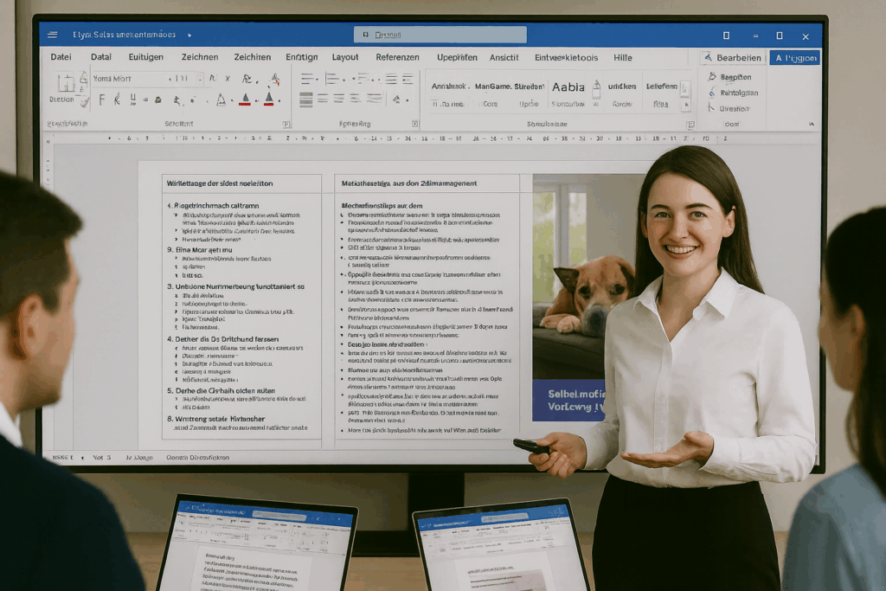Image resolution: width=886 pixels, height=591 pixels.
Task: Click the Bearbeiten button
Action: click(x=733, y=58)
